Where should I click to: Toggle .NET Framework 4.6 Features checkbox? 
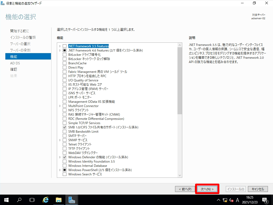pos(65,50)
